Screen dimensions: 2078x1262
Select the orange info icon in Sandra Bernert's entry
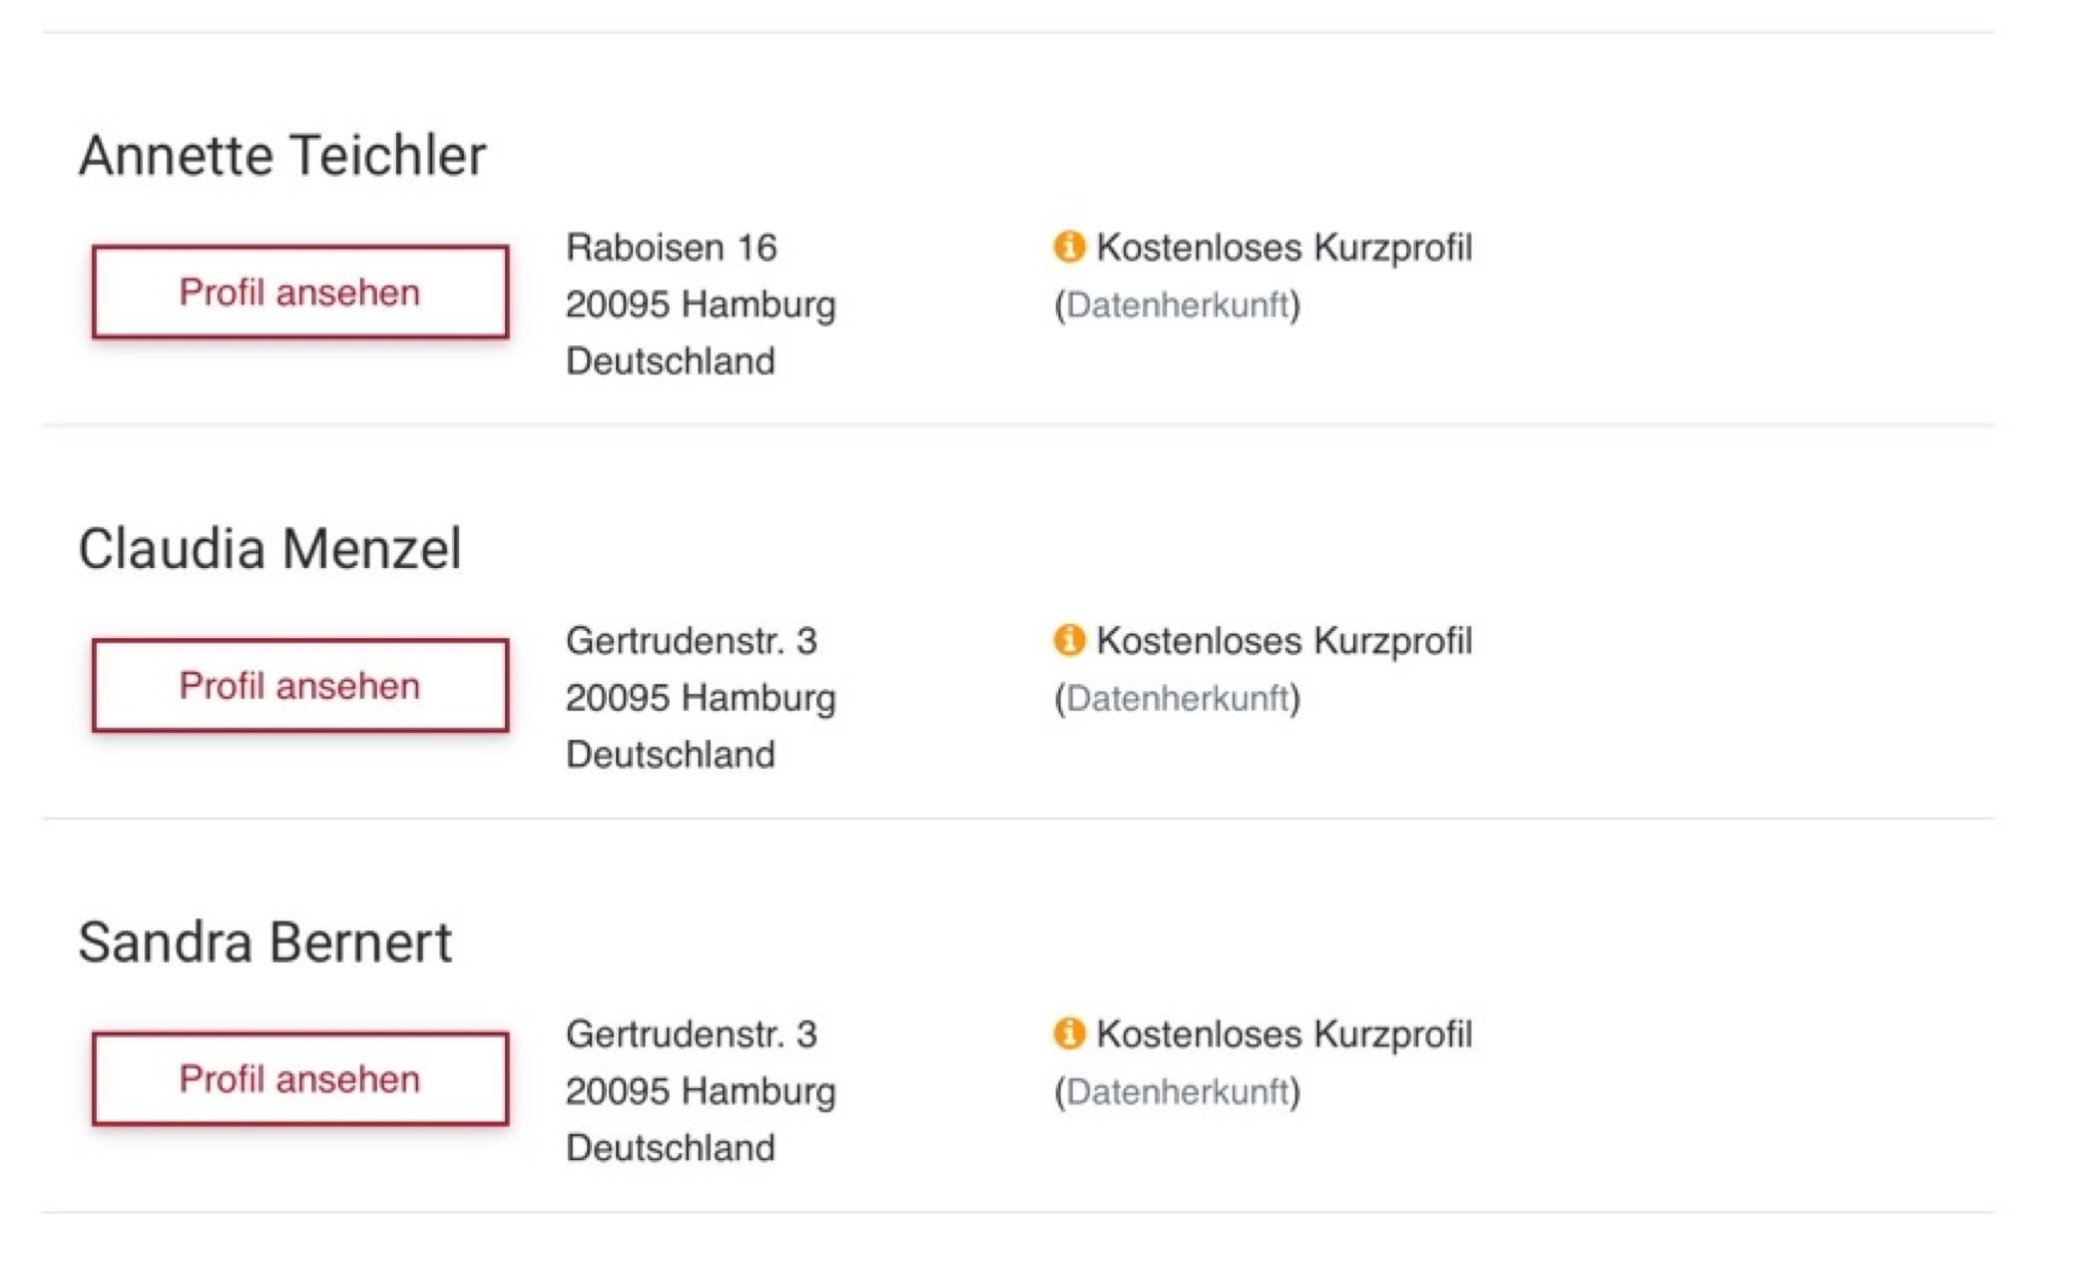pyautogui.click(x=1069, y=1032)
